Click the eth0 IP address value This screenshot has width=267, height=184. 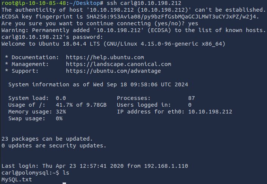pyautogui.click(x=210, y=112)
